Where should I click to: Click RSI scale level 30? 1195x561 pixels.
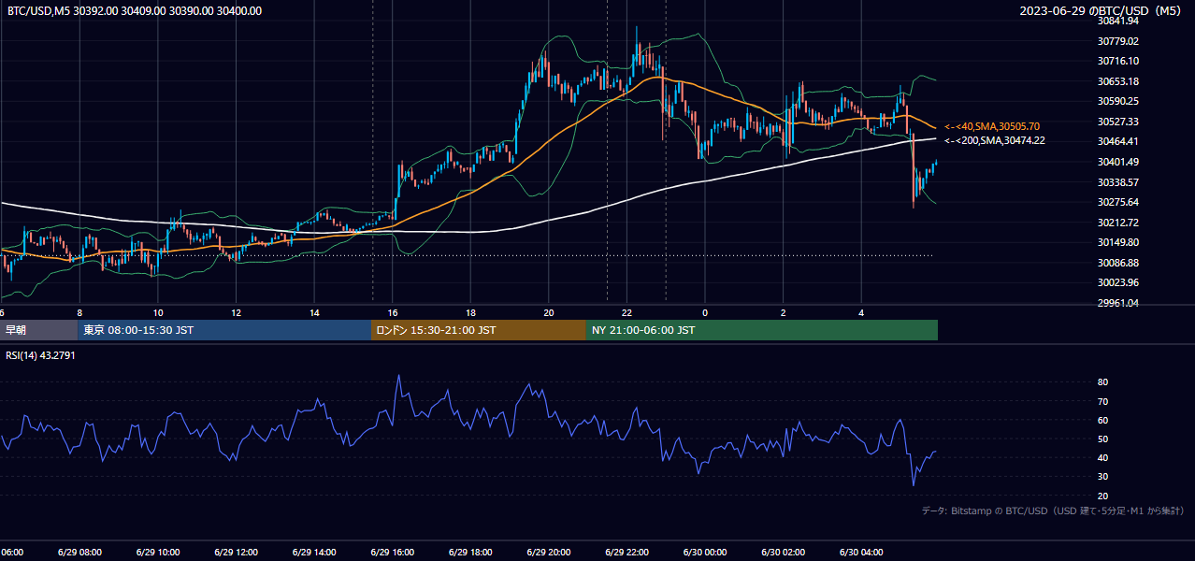point(1103,477)
